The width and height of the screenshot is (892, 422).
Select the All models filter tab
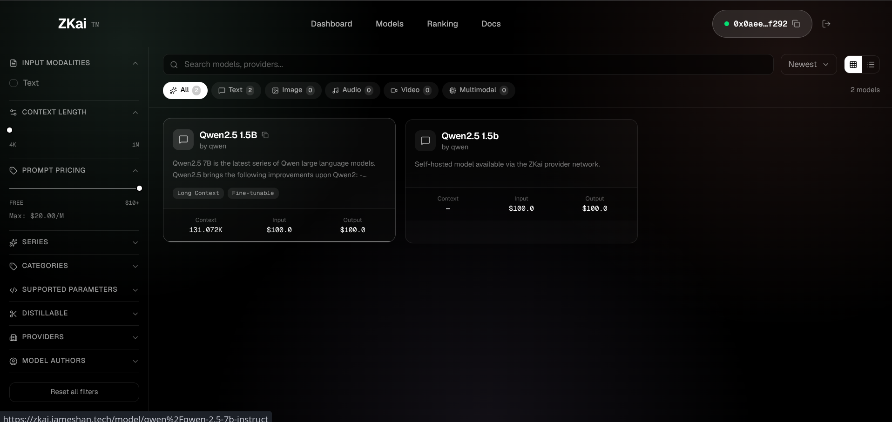tap(185, 90)
